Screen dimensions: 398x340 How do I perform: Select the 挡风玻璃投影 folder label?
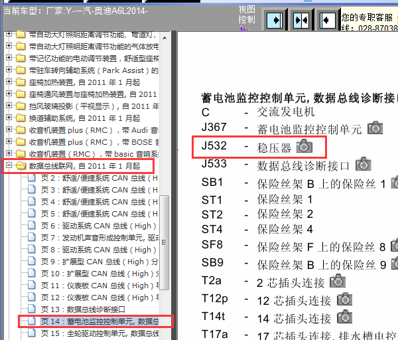94,106
